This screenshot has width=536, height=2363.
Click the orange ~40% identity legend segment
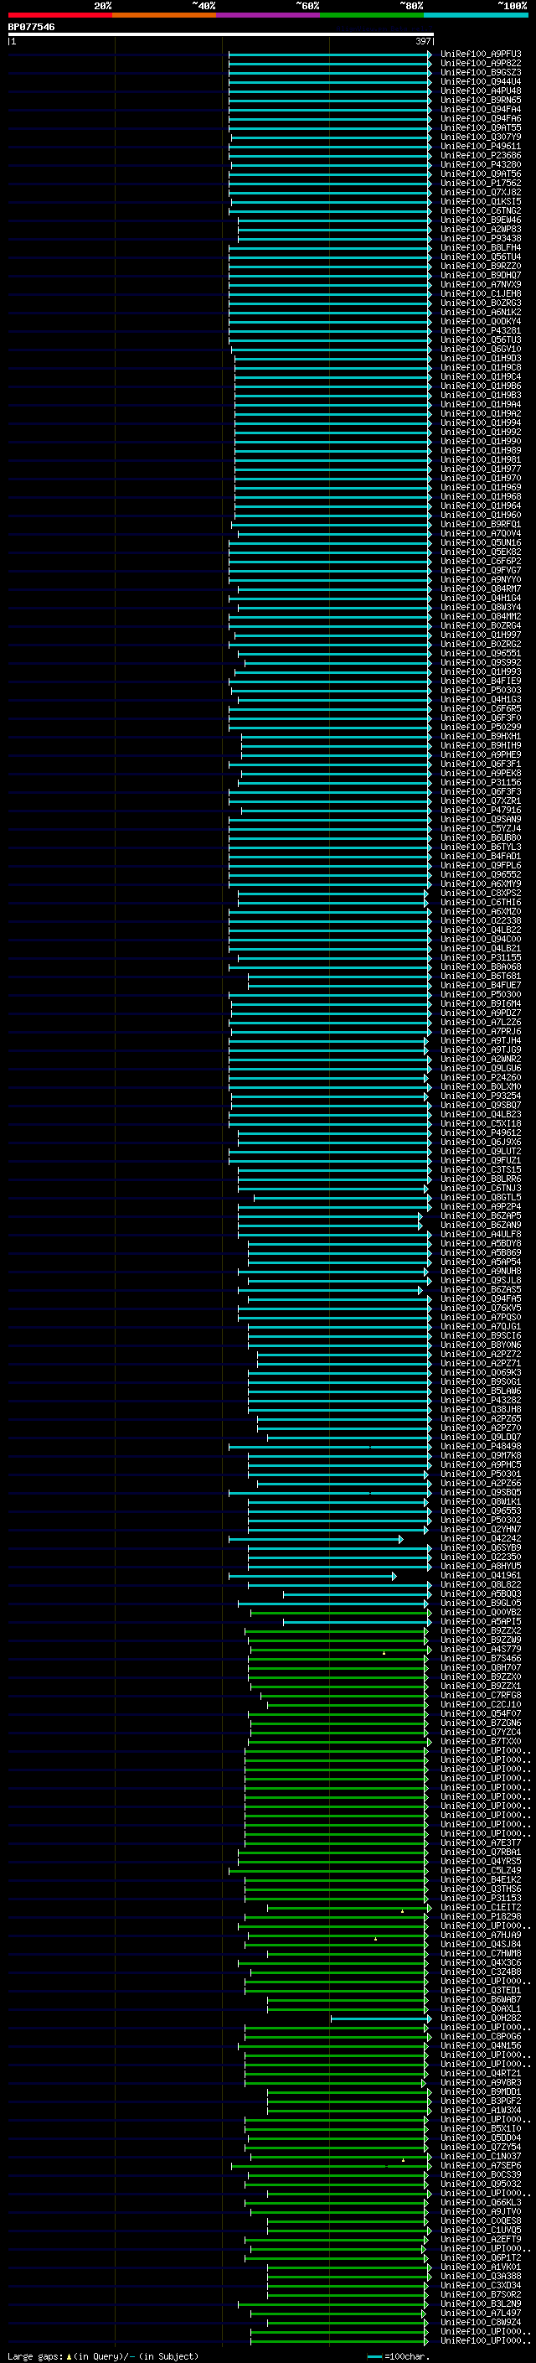[x=164, y=15]
